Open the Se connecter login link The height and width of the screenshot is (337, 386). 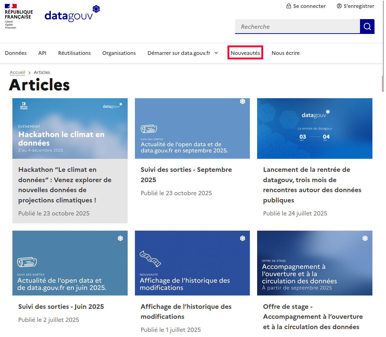coord(309,6)
